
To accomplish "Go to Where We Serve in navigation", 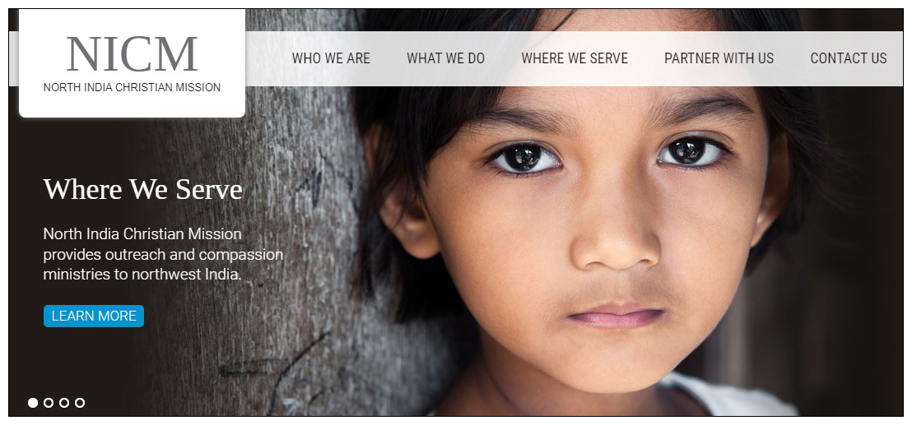I will [x=575, y=58].
